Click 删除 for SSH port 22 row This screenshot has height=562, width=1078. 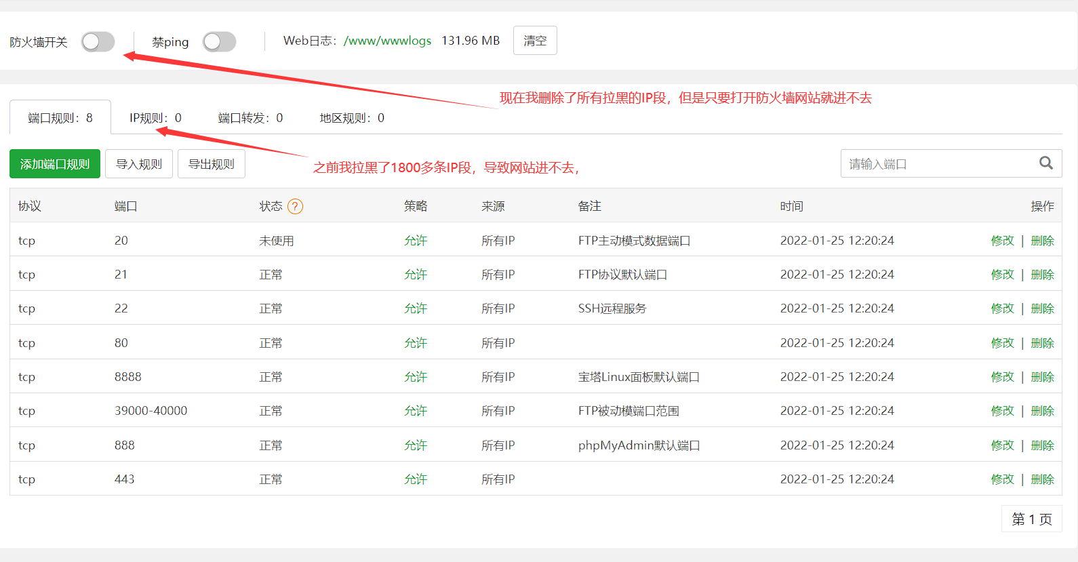pos(1043,308)
